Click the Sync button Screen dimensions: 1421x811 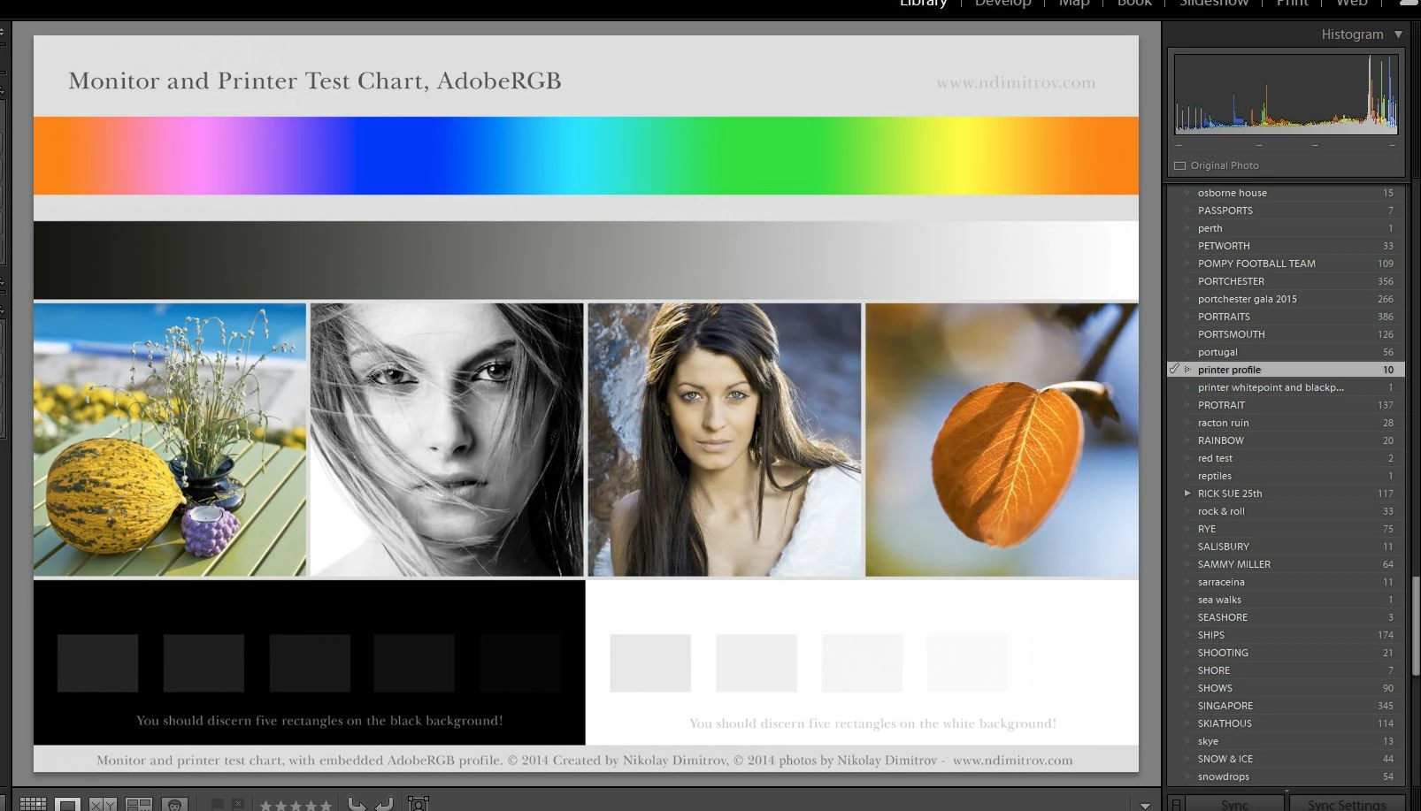(x=1234, y=804)
